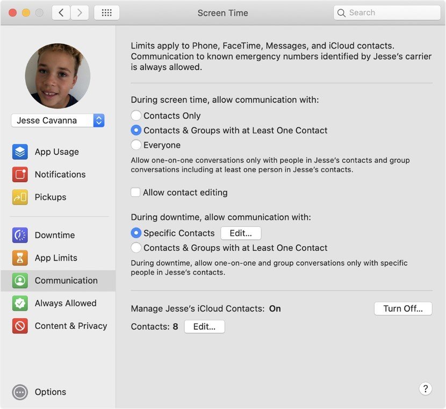Click the Options ellipsis icon
The image size is (446, 409).
[20, 392]
